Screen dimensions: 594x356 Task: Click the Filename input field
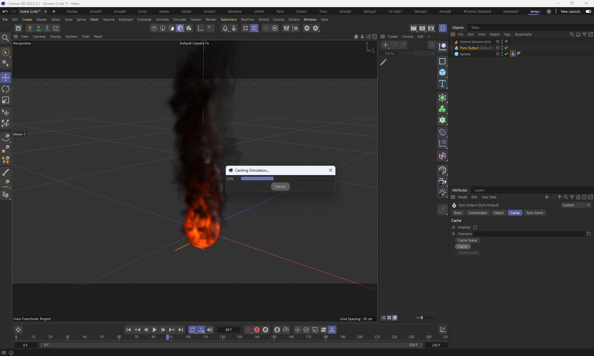click(529, 234)
